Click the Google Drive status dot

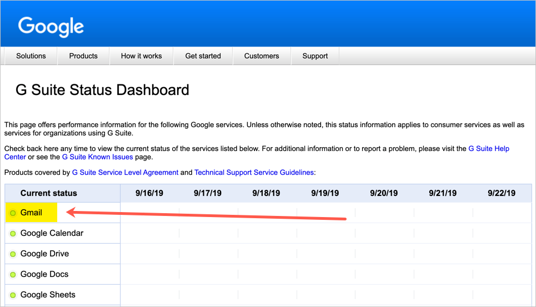(13, 254)
